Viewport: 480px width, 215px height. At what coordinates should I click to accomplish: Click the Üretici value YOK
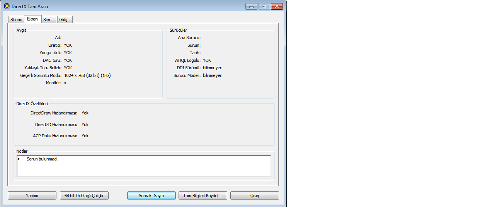tap(68, 45)
